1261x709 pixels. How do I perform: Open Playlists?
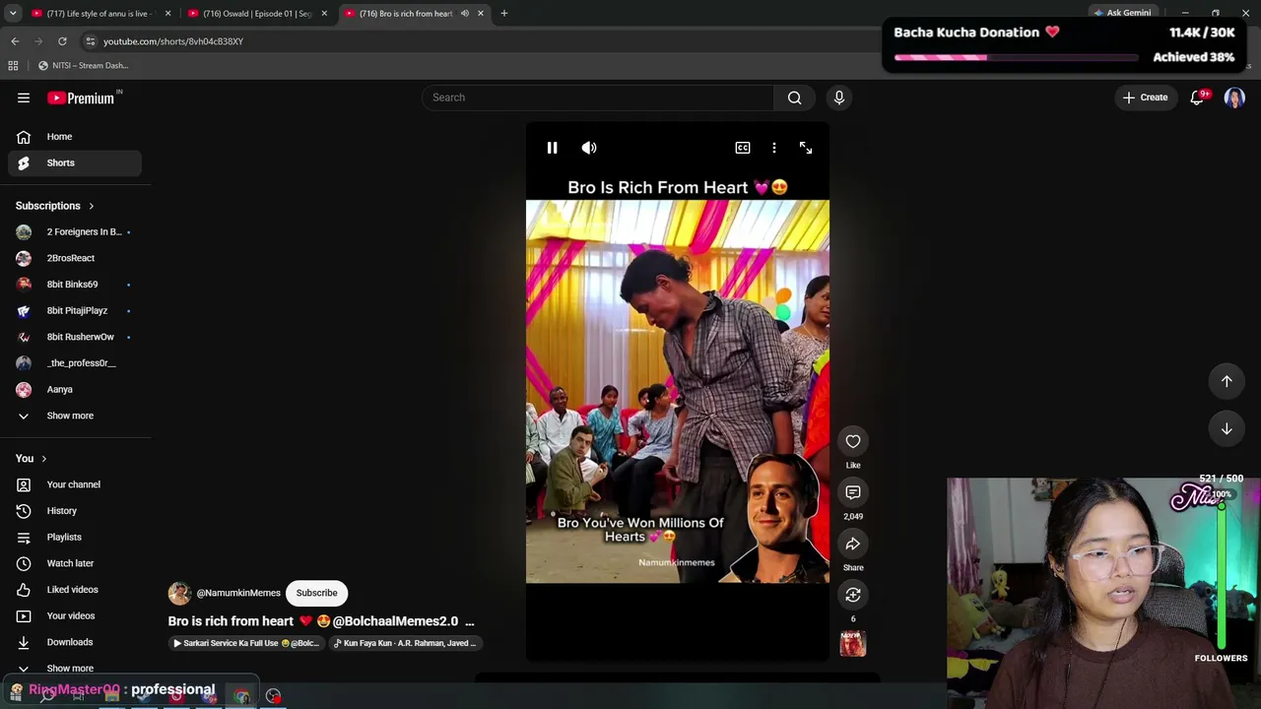(x=75, y=537)
